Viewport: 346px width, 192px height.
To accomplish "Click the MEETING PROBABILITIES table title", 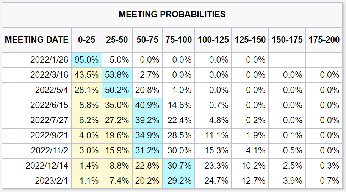I will (x=172, y=14).
